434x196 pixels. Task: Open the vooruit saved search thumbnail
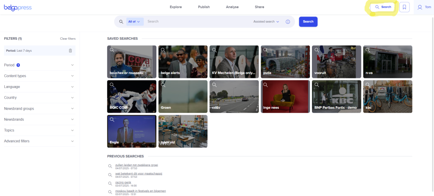337,62
